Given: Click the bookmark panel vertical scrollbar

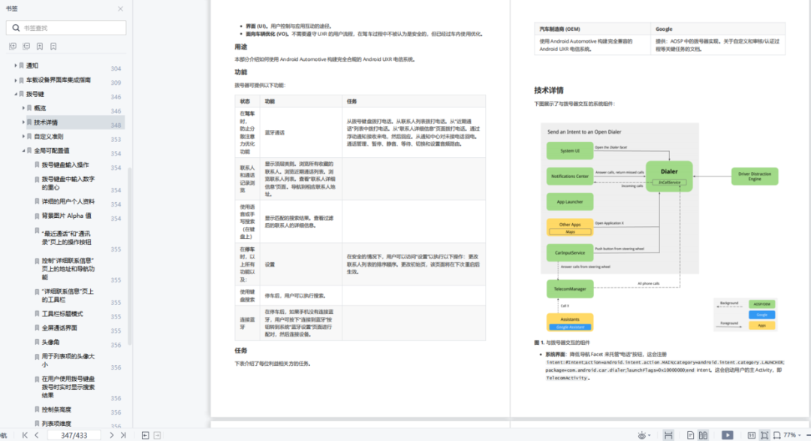Looking at the screenshot, I should (129, 256).
